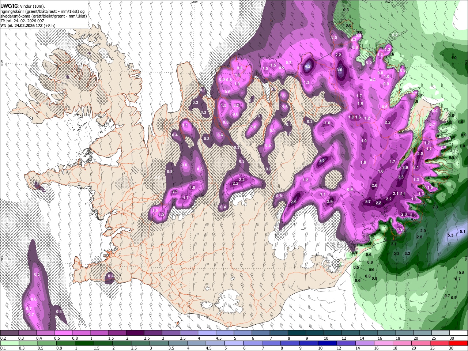Click the '3.6' snowfall value on the map

coord(339,70)
